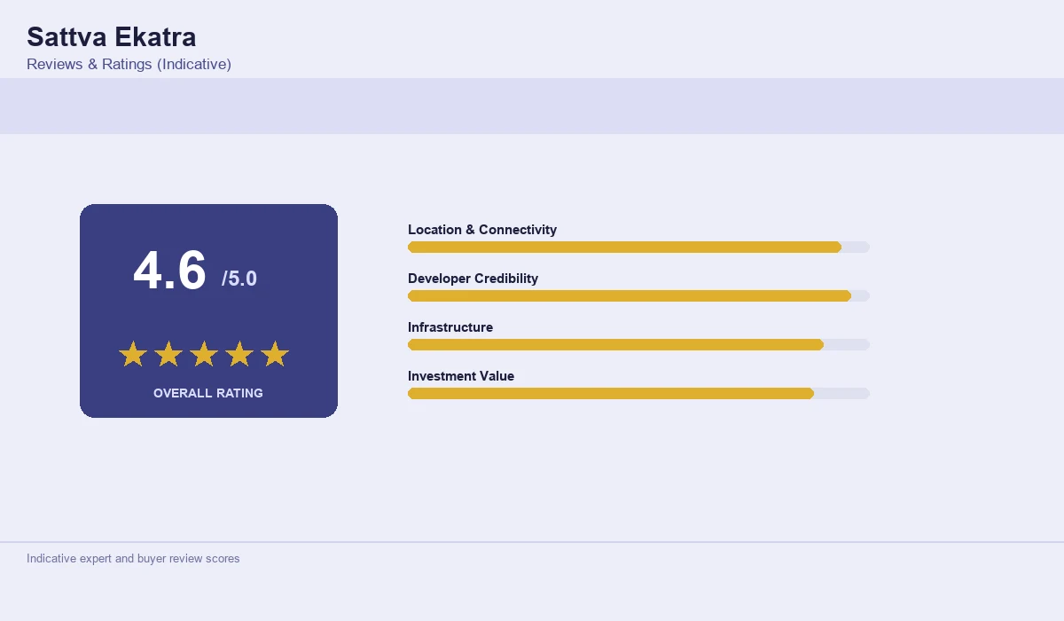Click the first gold star

pyautogui.click(x=133, y=354)
